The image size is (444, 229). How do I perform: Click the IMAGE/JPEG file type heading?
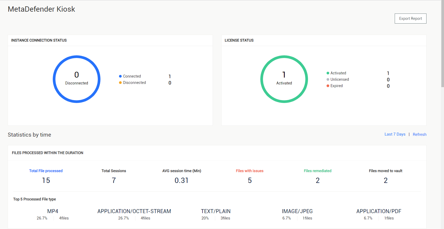pos(297,211)
